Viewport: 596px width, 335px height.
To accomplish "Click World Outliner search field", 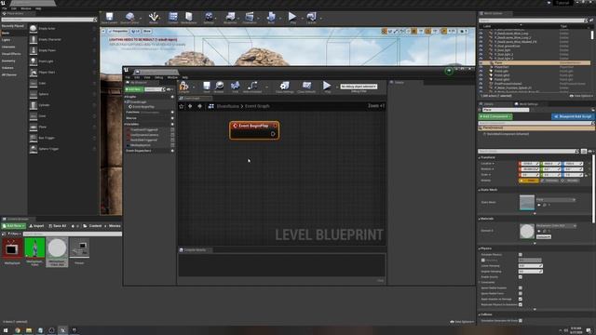I will point(532,20).
